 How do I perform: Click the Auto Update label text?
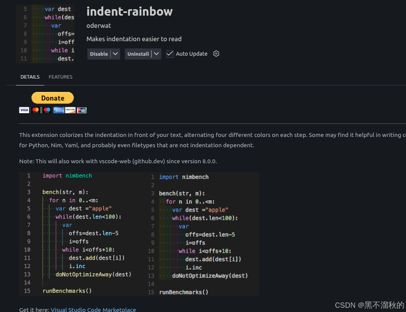click(x=192, y=54)
